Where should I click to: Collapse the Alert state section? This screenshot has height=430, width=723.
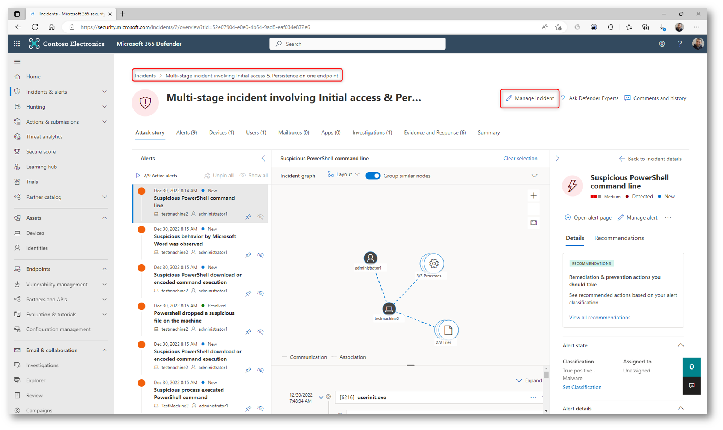click(680, 345)
